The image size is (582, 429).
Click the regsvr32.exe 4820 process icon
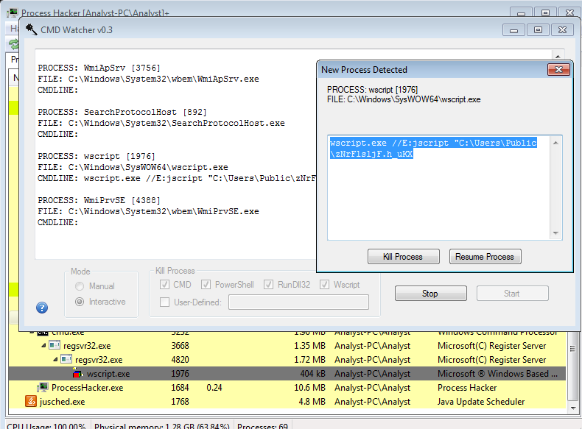66,360
